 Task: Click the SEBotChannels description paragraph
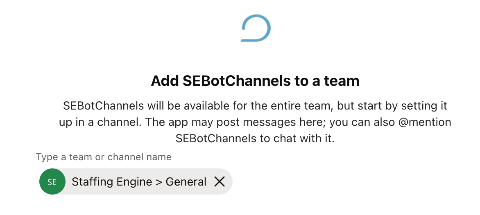[255, 122]
